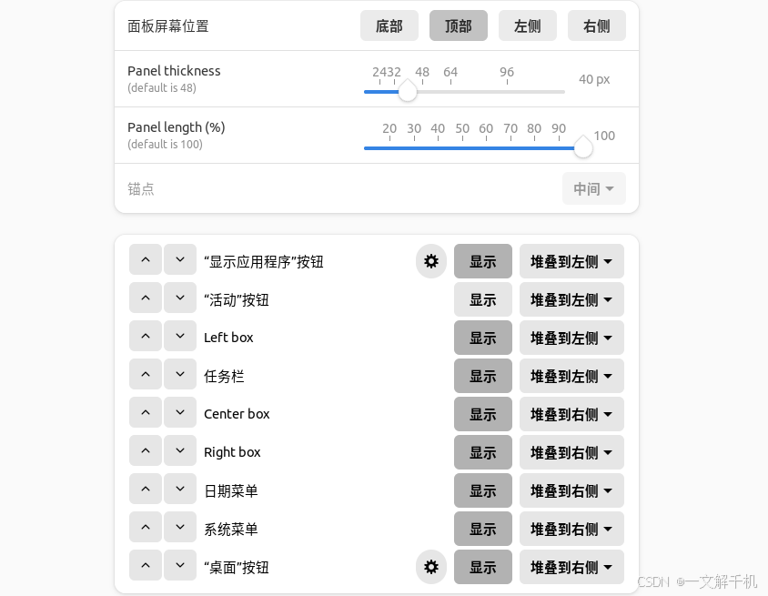Open gear settings for "桌面"按钮
The height and width of the screenshot is (596, 768).
(430, 566)
